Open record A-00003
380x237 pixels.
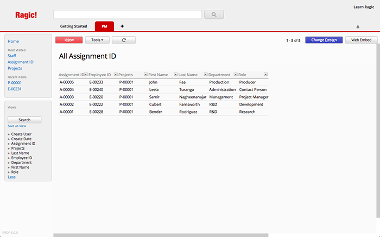coord(67,97)
